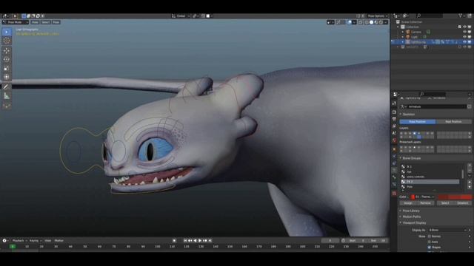
Task: Add a new bone group with plus button
Action: coord(470,166)
